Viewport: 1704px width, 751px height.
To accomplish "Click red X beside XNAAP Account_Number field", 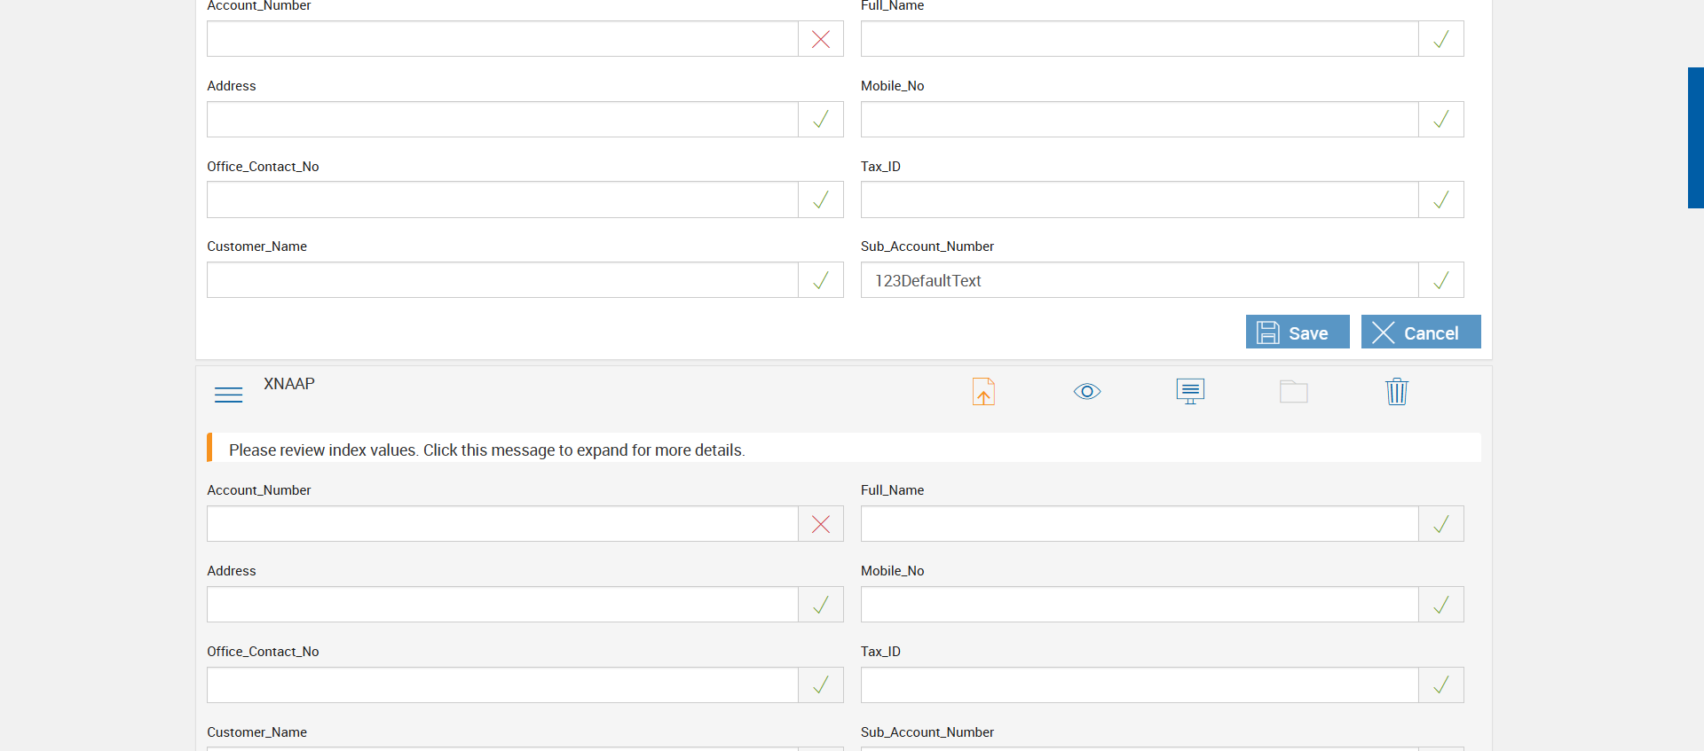I will [x=821, y=524].
